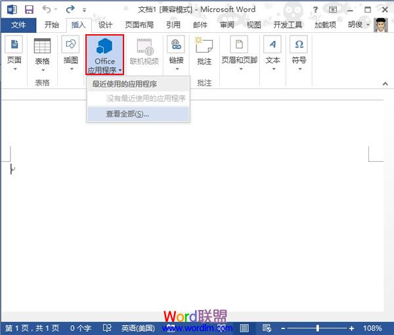Open the 链接 links dropdown
This screenshot has width=394, height=335.
coord(176,53)
